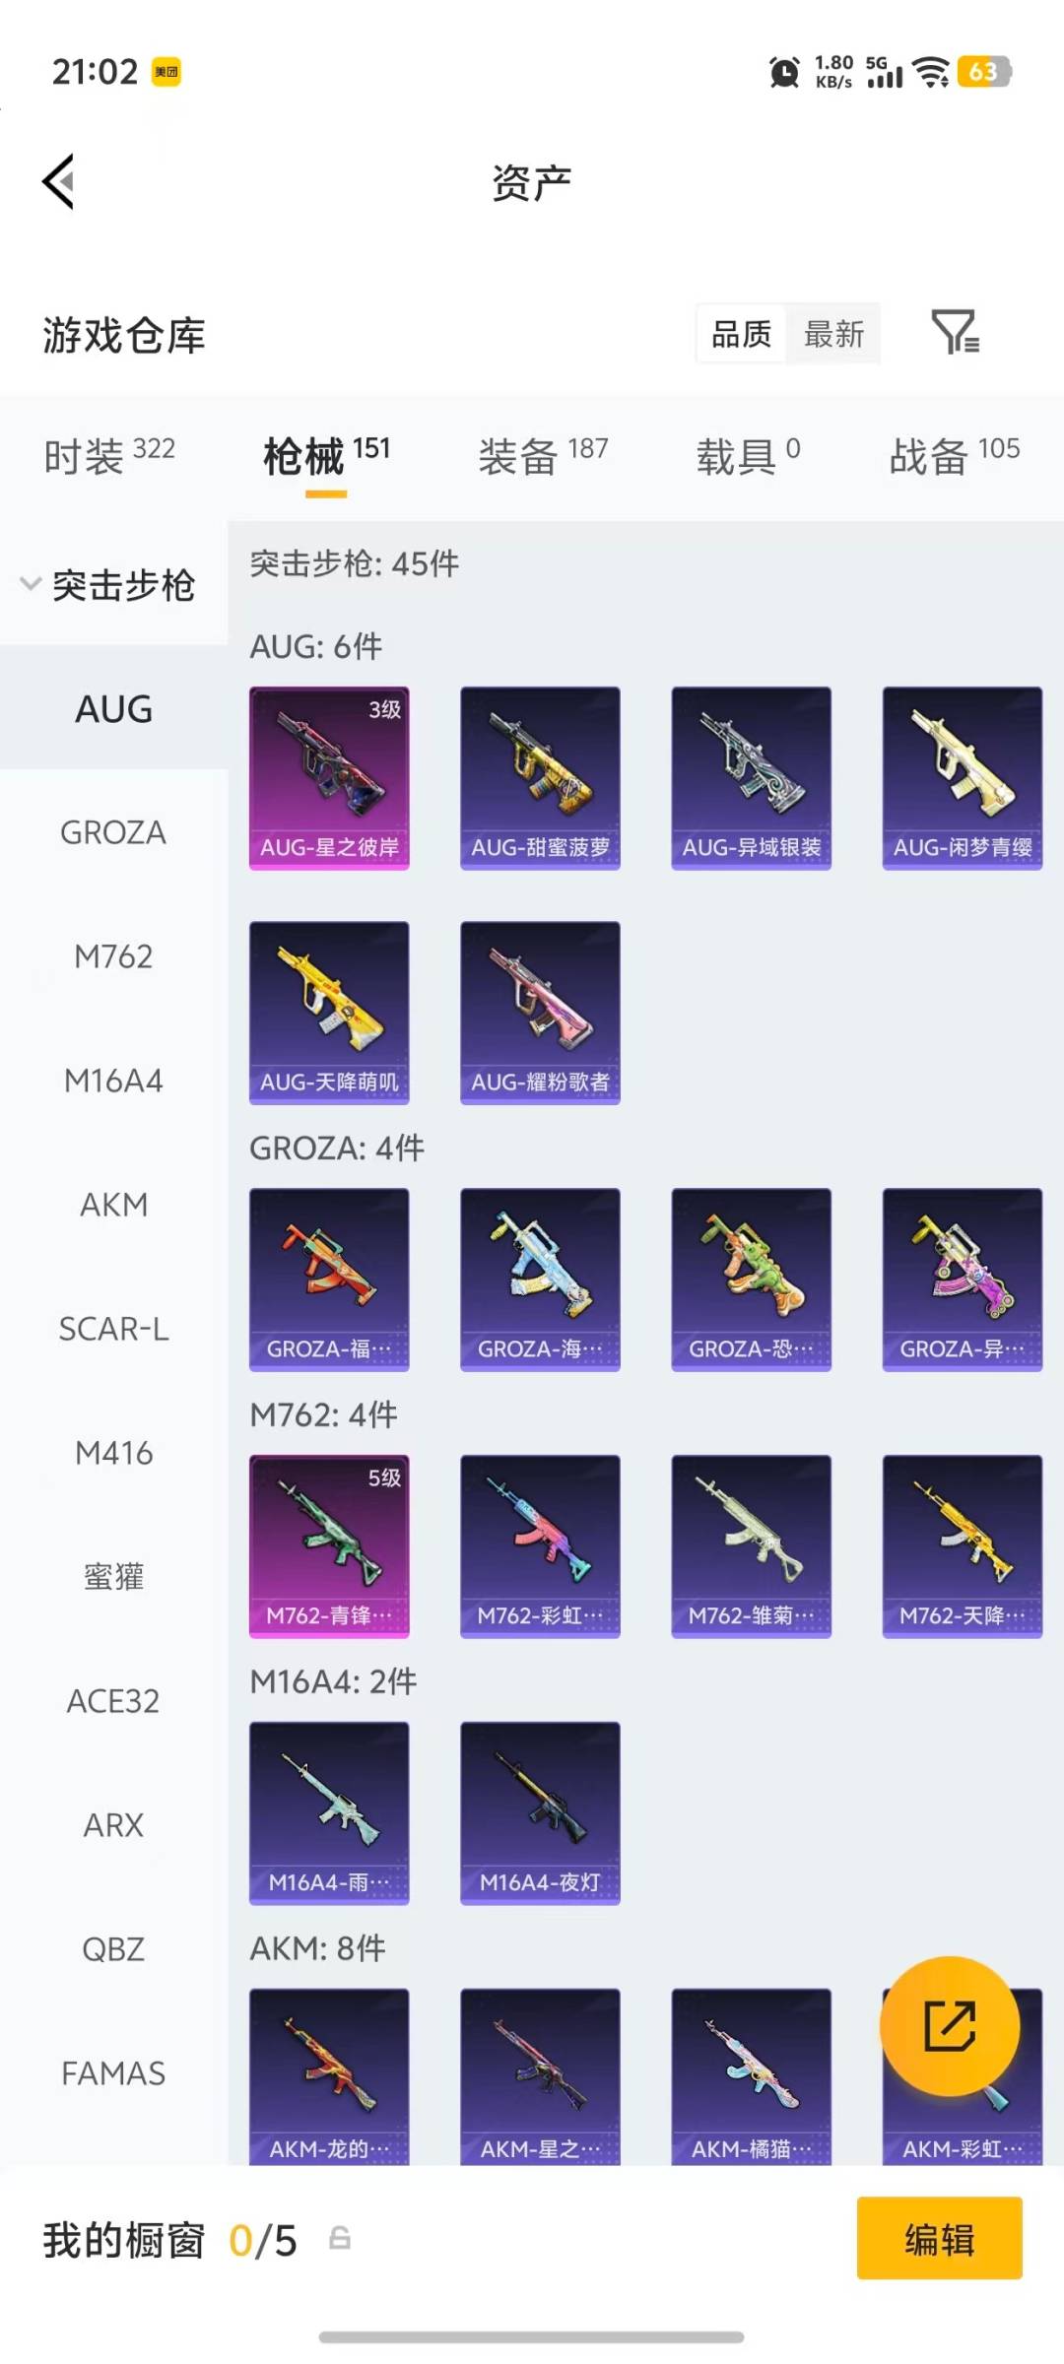This screenshot has width=1064, height=2364.
Task: Tap the back arrow icon
Action: click(58, 181)
